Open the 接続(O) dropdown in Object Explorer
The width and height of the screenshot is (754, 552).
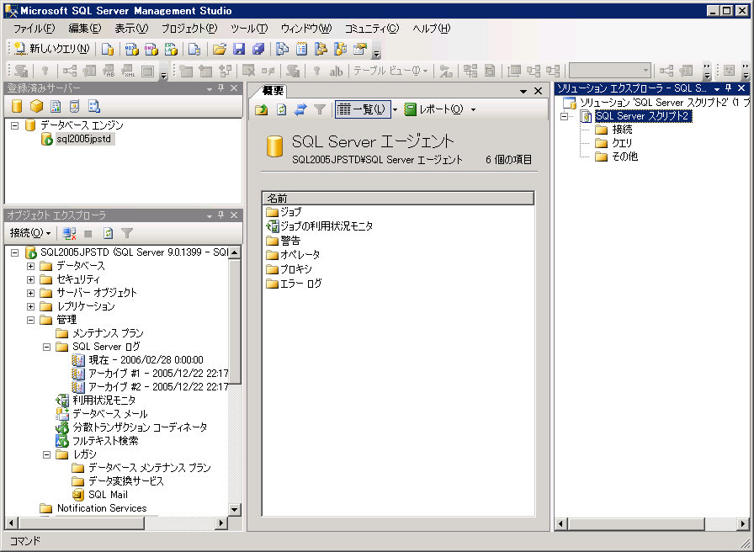click(x=30, y=233)
